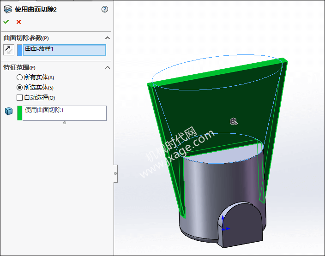Screen dimensions: 325x256
Task: Open help using the question mark icon
Action: [x=105, y=9]
